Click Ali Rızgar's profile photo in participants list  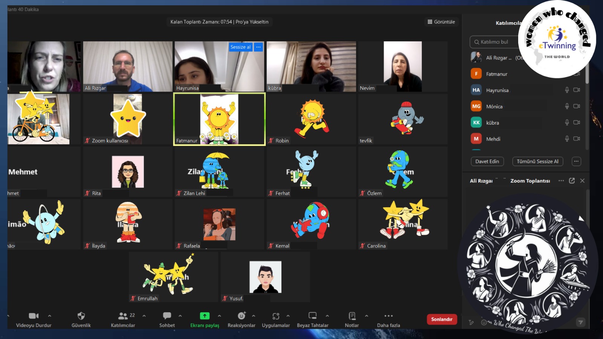click(476, 57)
